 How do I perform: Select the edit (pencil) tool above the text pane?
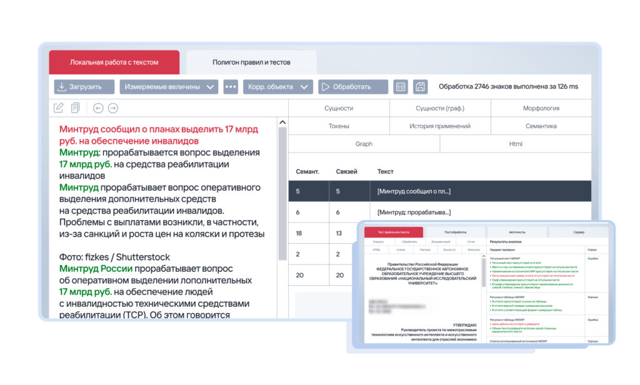click(x=59, y=107)
